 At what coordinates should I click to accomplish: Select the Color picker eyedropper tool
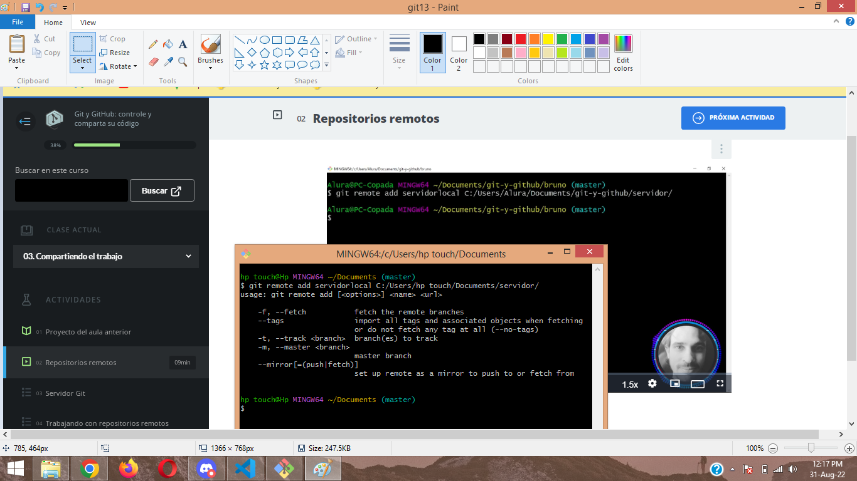[168, 61]
